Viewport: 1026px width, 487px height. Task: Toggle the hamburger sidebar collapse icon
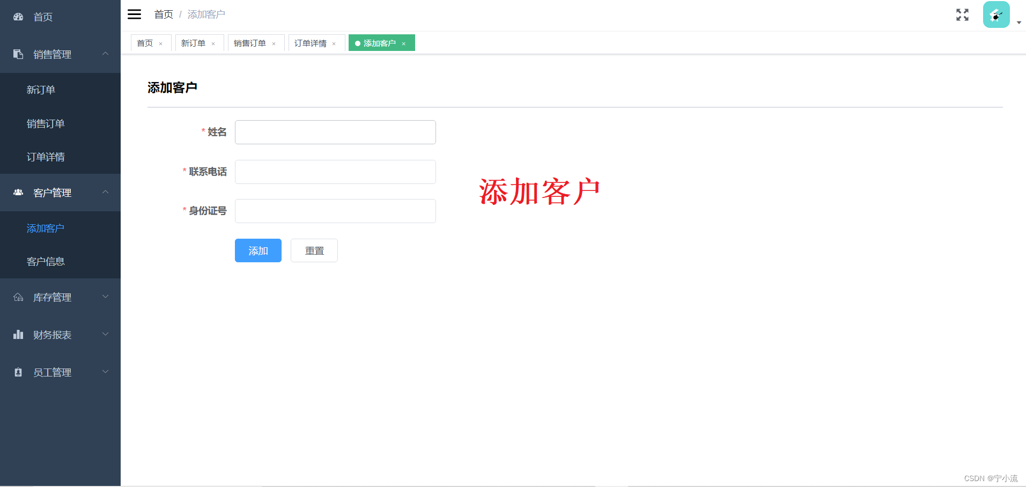tap(134, 14)
